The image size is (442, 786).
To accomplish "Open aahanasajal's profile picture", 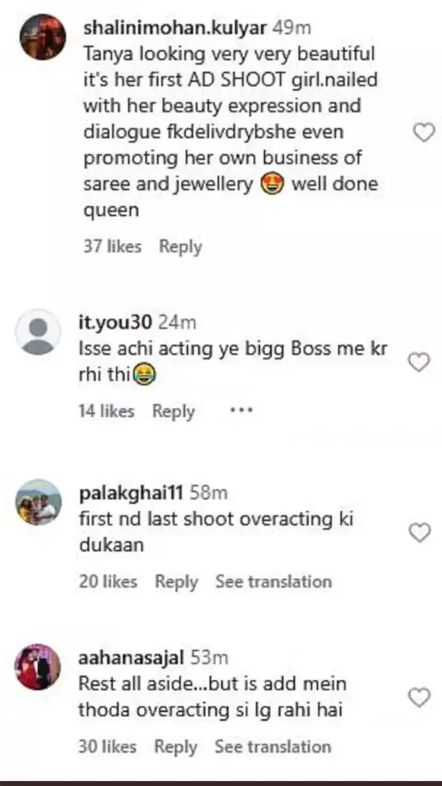I will tap(39, 667).
